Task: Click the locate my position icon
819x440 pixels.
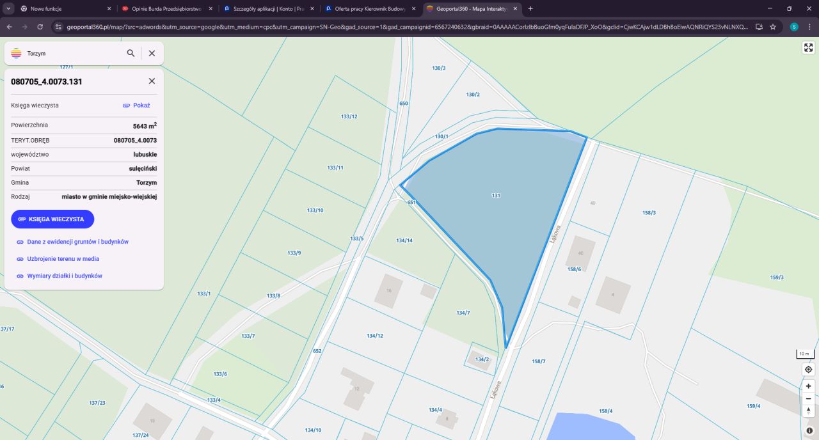Action: point(808,370)
